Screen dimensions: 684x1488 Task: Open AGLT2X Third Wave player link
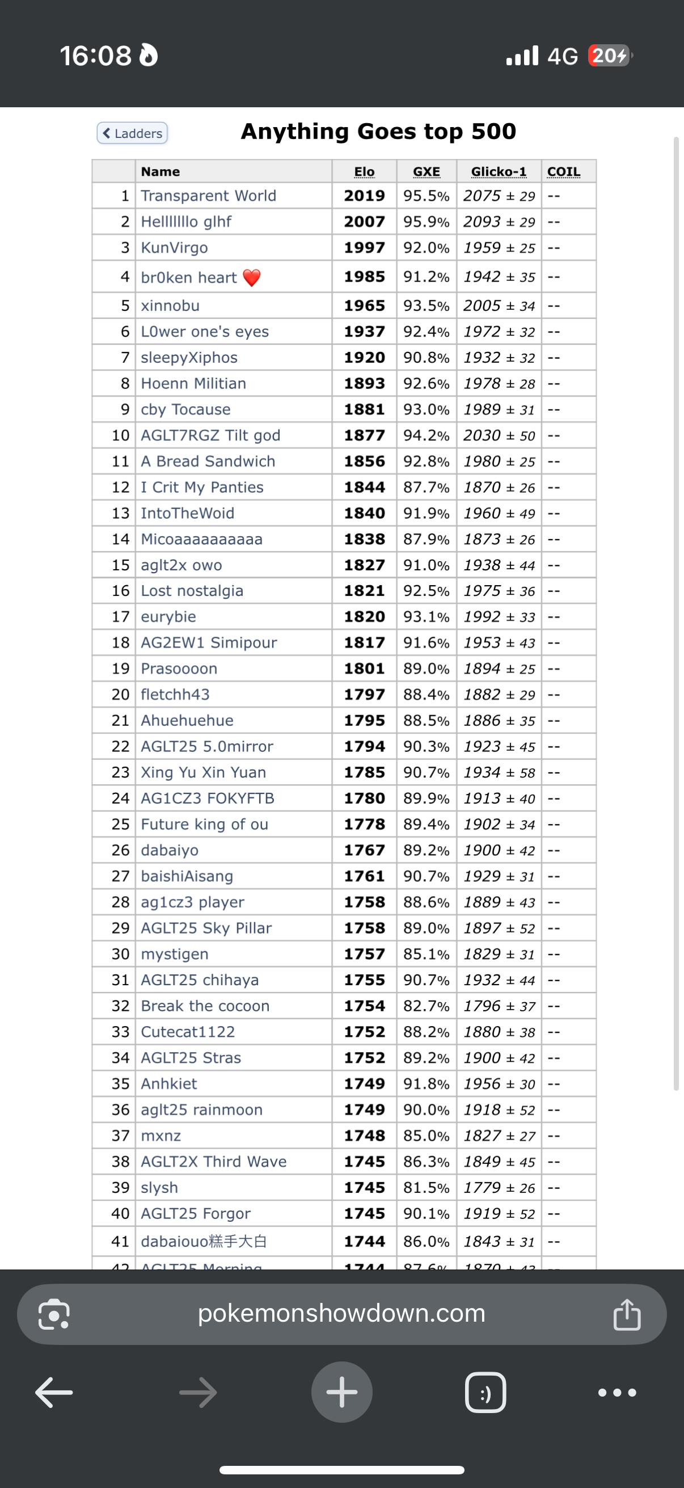coord(214,1162)
